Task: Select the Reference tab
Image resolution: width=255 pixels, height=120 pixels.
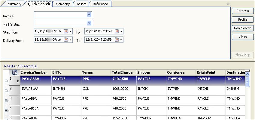Action: click(100, 4)
